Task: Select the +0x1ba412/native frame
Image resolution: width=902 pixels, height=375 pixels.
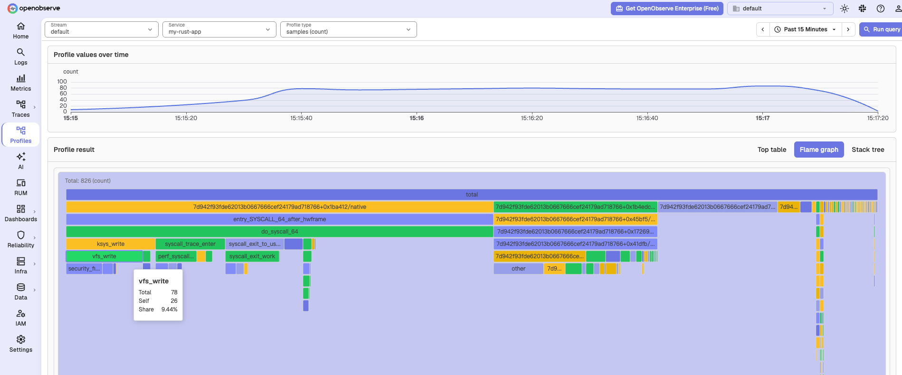Action: (x=279, y=207)
